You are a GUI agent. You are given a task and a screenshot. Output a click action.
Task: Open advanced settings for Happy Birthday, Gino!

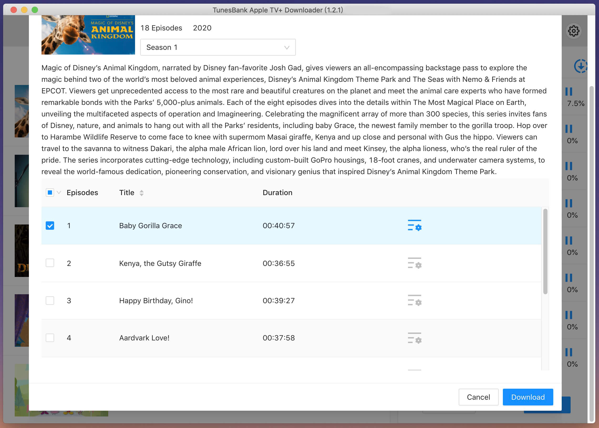coord(415,300)
